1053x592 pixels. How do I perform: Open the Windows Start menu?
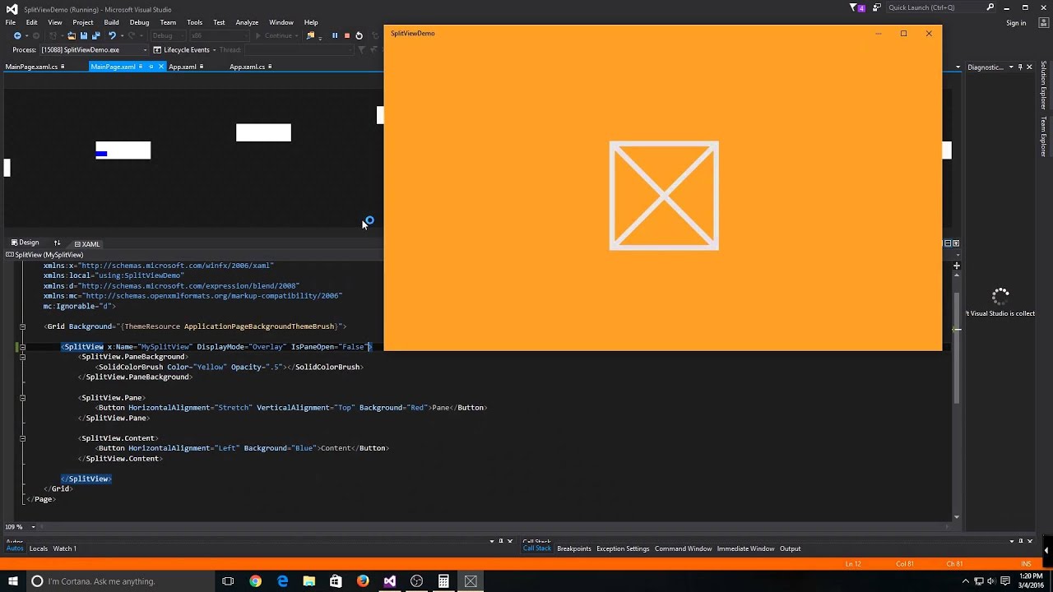12,581
